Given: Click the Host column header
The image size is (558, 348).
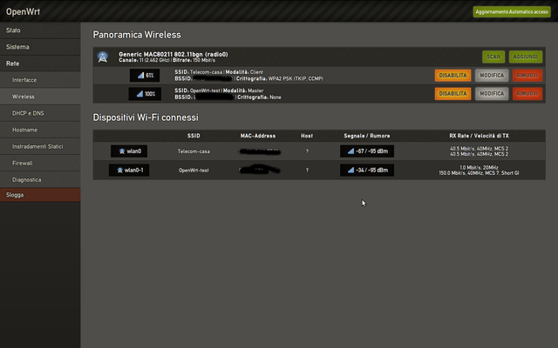Looking at the screenshot, I should click(x=307, y=136).
